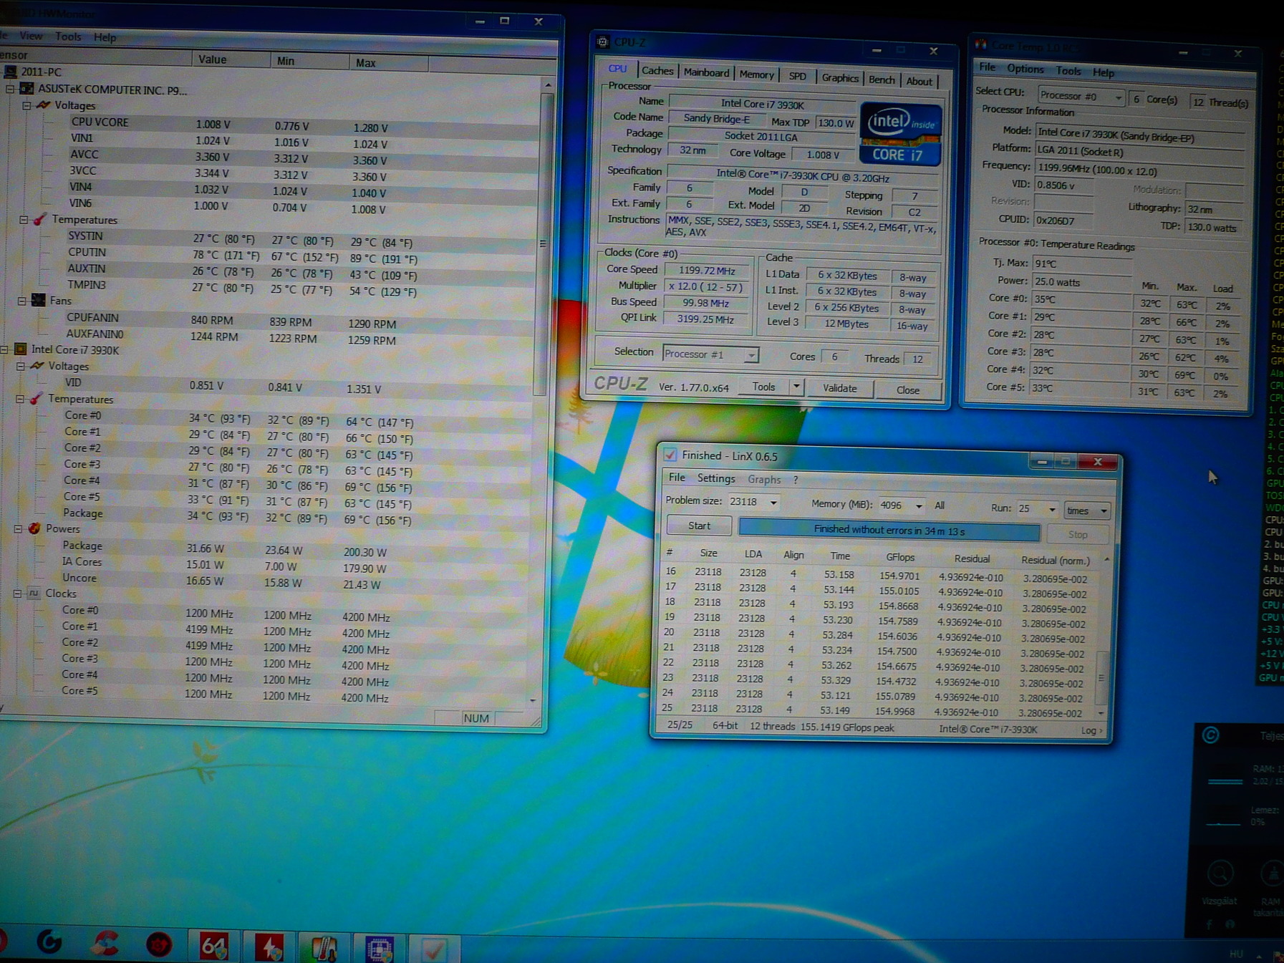The width and height of the screenshot is (1284, 963).
Task: Open the View menu in HWMonitor
Action: pyautogui.click(x=31, y=36)
